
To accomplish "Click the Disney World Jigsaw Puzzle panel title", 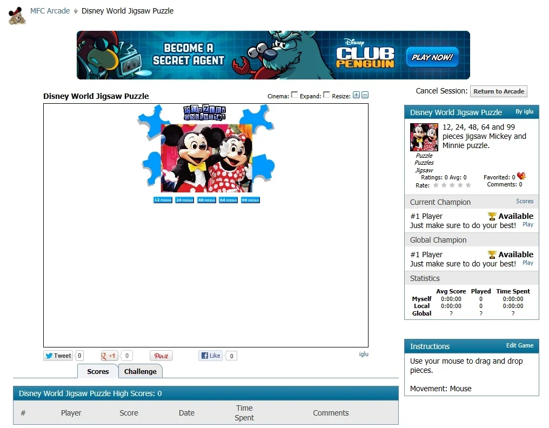I will pos(456,112).
